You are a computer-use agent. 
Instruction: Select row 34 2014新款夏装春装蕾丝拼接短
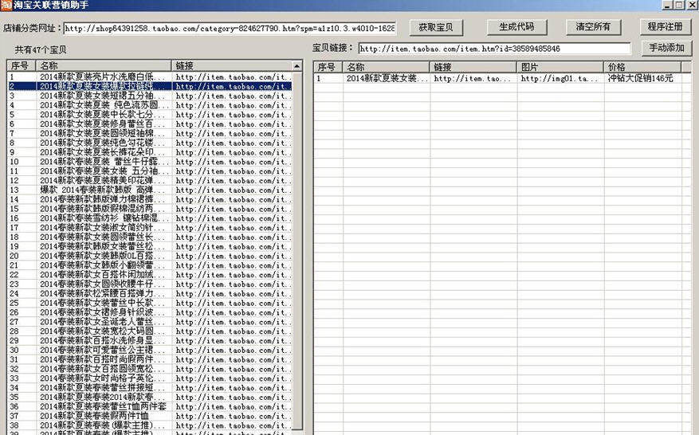point(150,388)
